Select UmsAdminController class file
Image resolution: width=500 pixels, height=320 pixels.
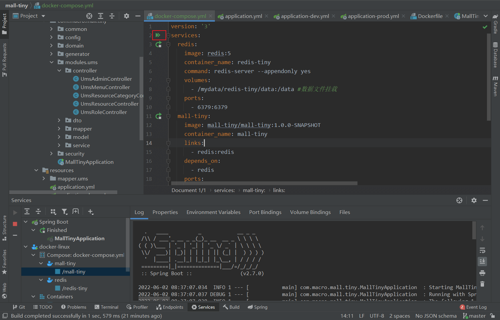point(103,79)
